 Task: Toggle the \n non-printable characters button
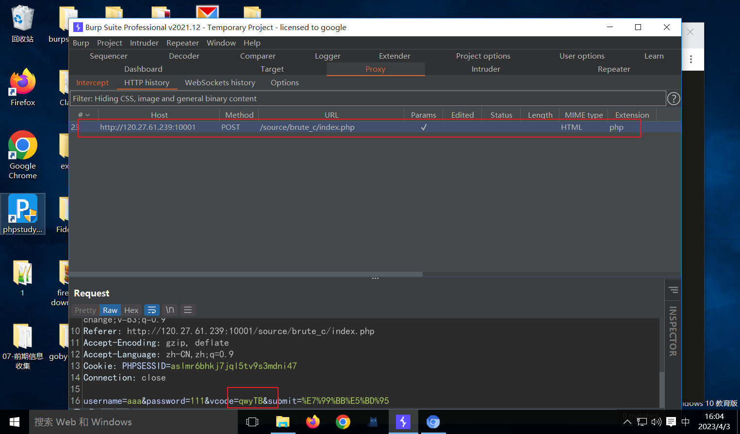[x=170, y=310]
